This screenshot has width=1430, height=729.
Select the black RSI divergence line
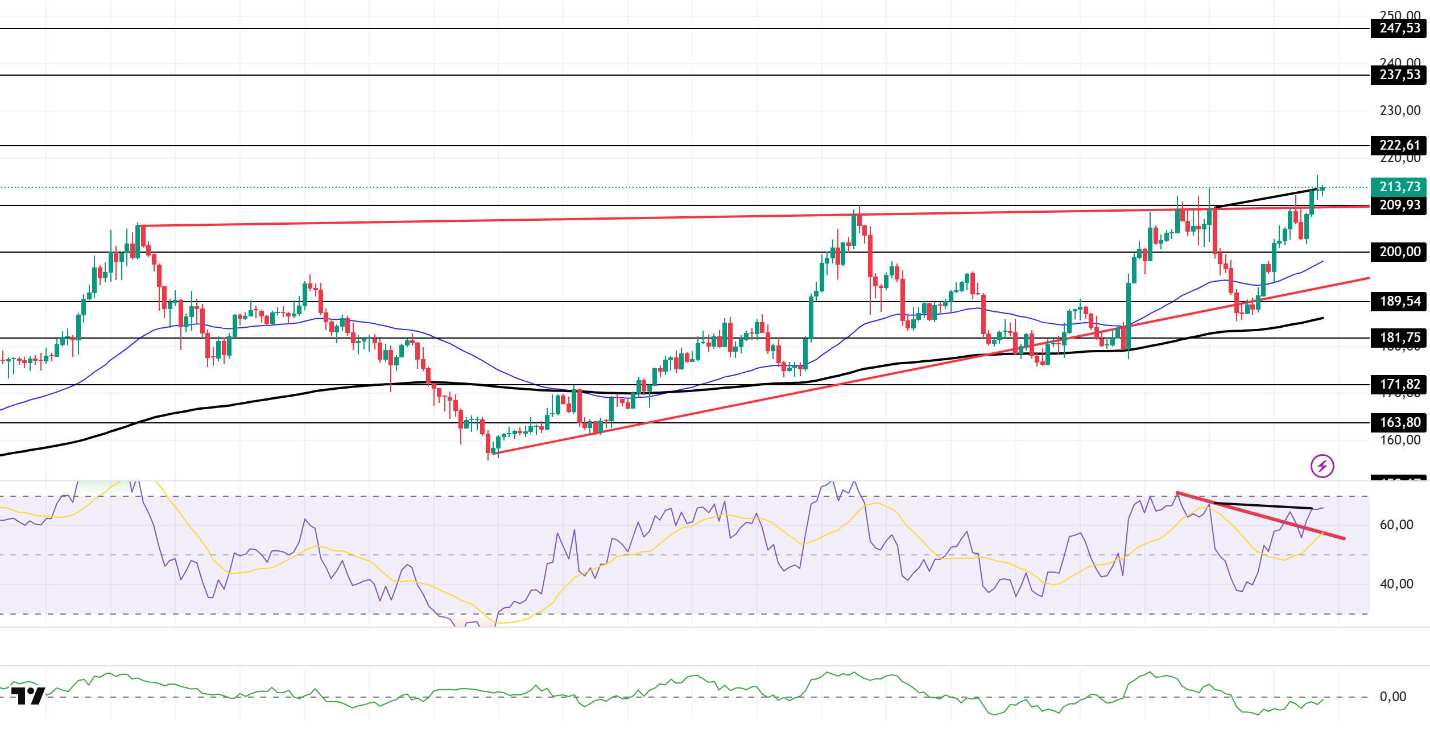(x=1263, y=505)
